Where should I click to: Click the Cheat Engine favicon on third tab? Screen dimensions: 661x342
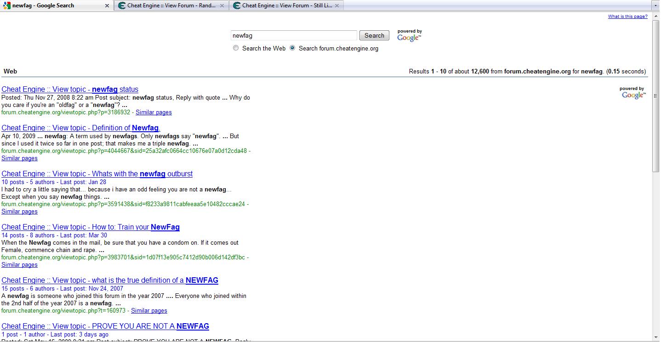(237, 6)
